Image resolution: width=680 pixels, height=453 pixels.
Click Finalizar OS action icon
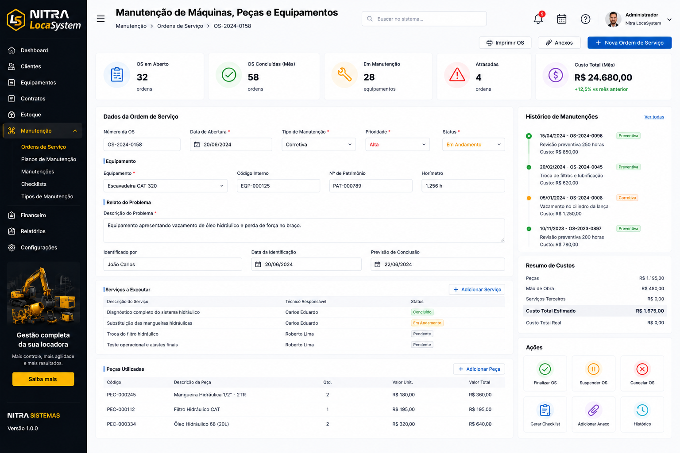tap(545, 369)
